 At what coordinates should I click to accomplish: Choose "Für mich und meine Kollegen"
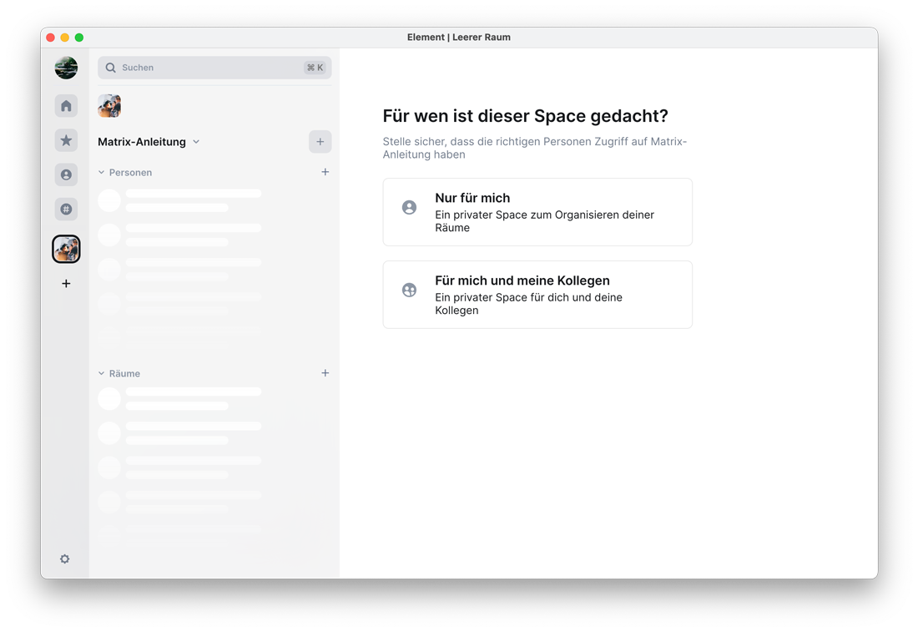[x=537, y=295]
